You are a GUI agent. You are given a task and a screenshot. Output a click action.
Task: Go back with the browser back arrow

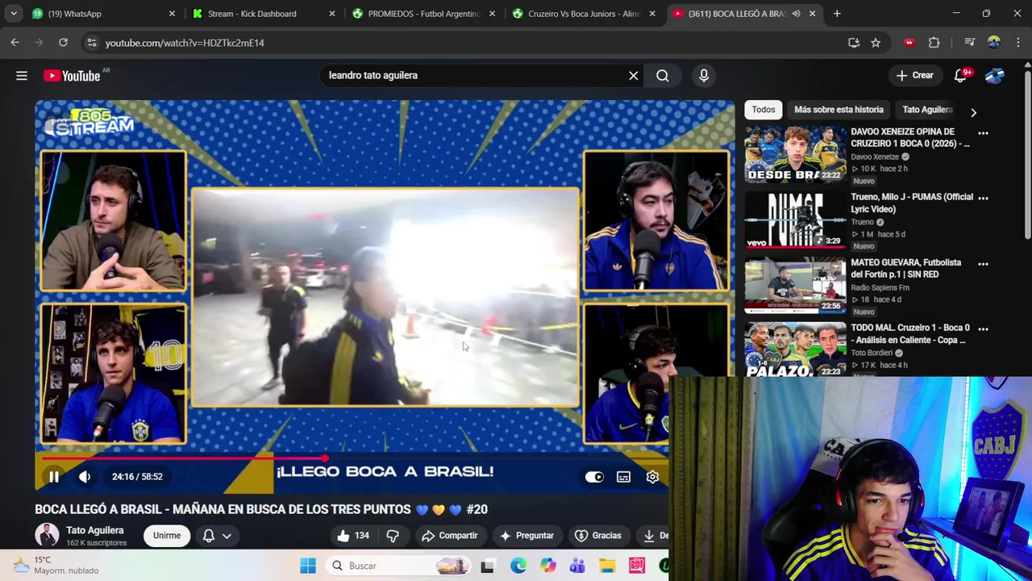15,42
